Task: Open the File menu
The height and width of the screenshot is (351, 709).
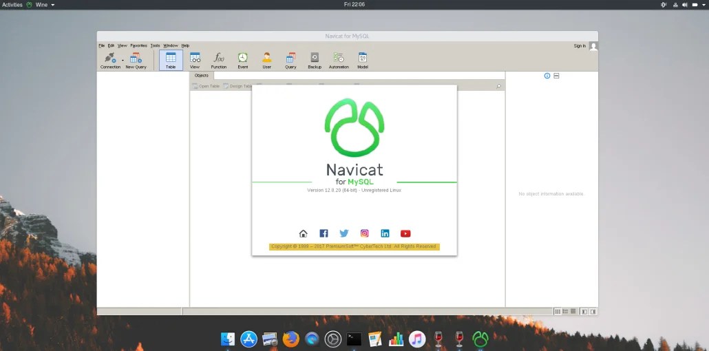Action: (x=102, y=45)
